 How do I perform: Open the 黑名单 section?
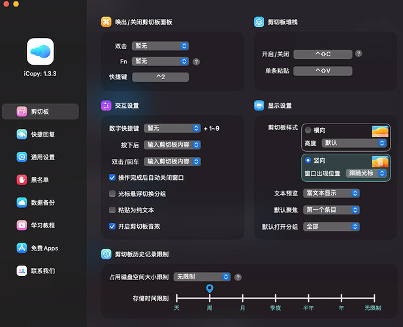[x=40, y=180]
